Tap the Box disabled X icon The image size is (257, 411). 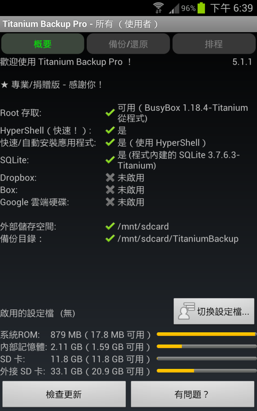(110, 189)
